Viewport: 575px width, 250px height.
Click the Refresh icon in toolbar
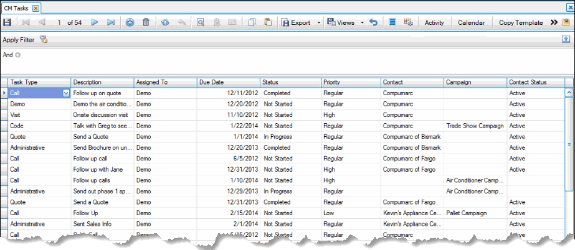[165, 22]
